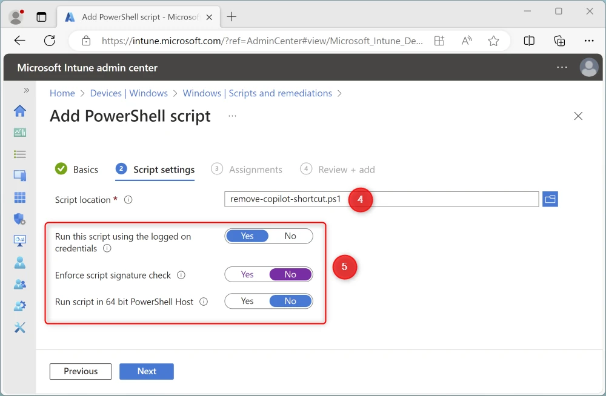Open the browser extensions/apps icon
The image size is (606, 396).
439,41
